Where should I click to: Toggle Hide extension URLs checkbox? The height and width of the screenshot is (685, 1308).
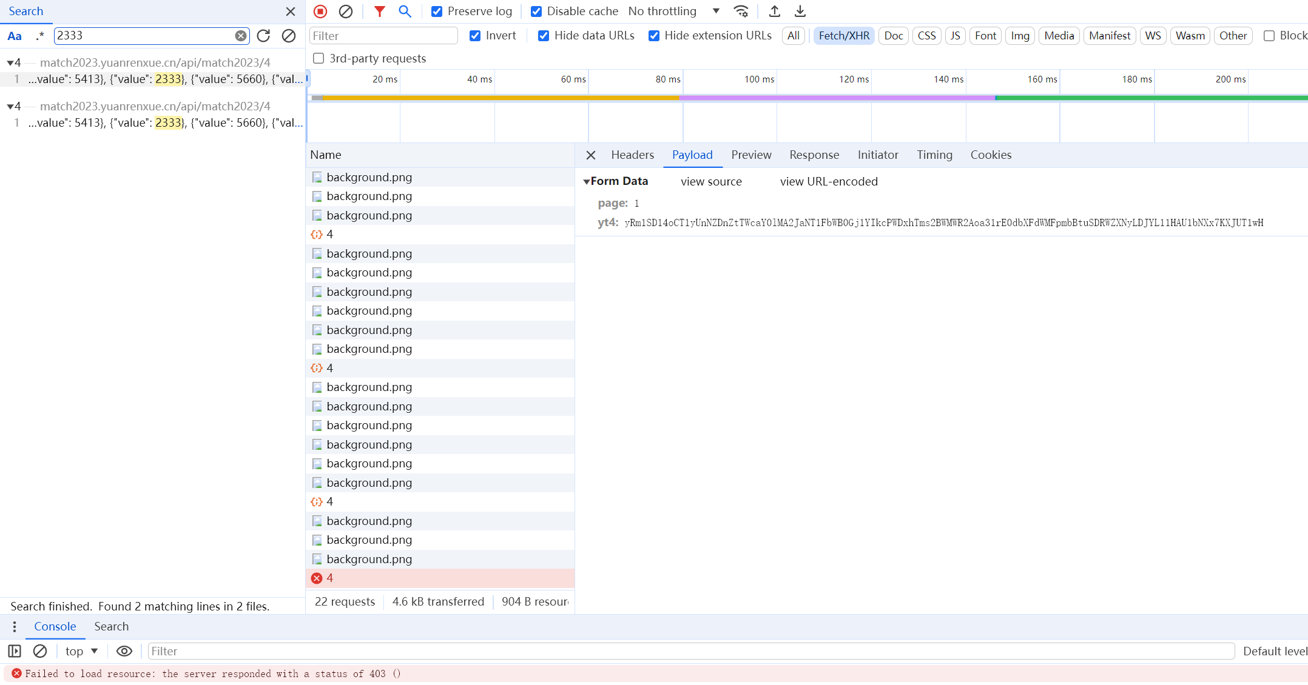(x=654, y=36)
